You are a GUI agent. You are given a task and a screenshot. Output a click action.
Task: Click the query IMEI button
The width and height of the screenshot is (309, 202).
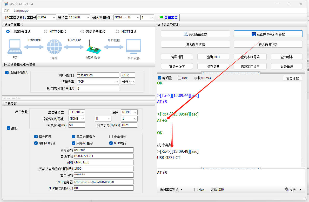[213, 57]
